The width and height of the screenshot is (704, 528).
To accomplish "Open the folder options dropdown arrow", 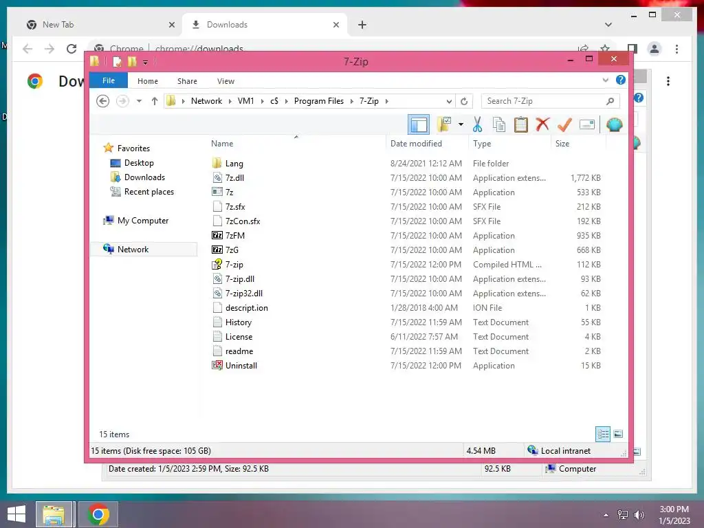I will tap(461, 124).
